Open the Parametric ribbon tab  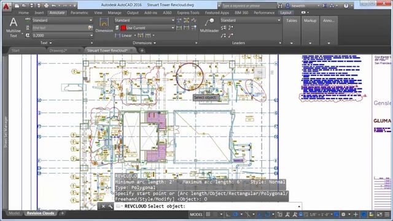tap(79, 12)
